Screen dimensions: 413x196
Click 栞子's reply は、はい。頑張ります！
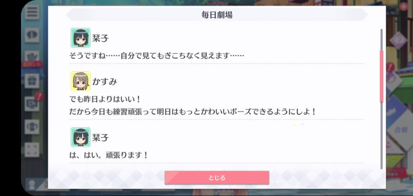point(108,155)
